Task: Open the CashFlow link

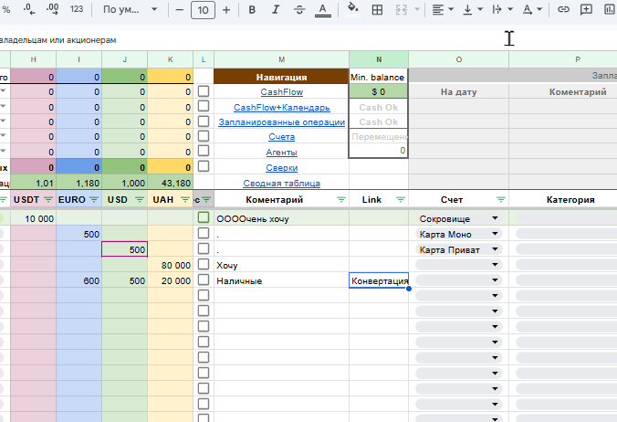Action: [x=282, y=92]
